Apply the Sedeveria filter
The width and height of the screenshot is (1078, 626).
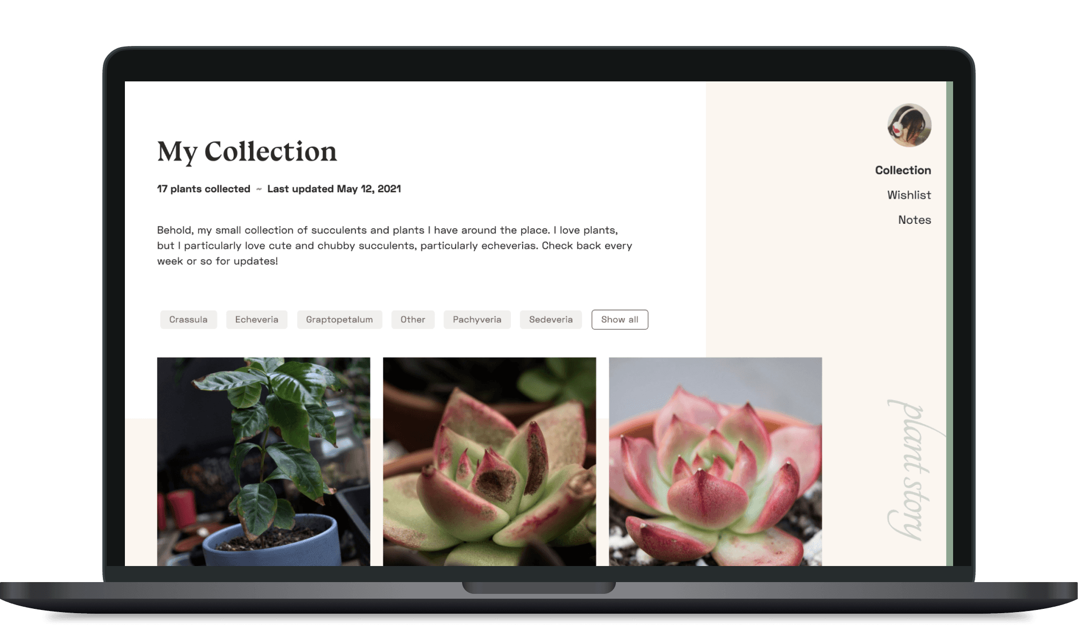coord(551,320)
